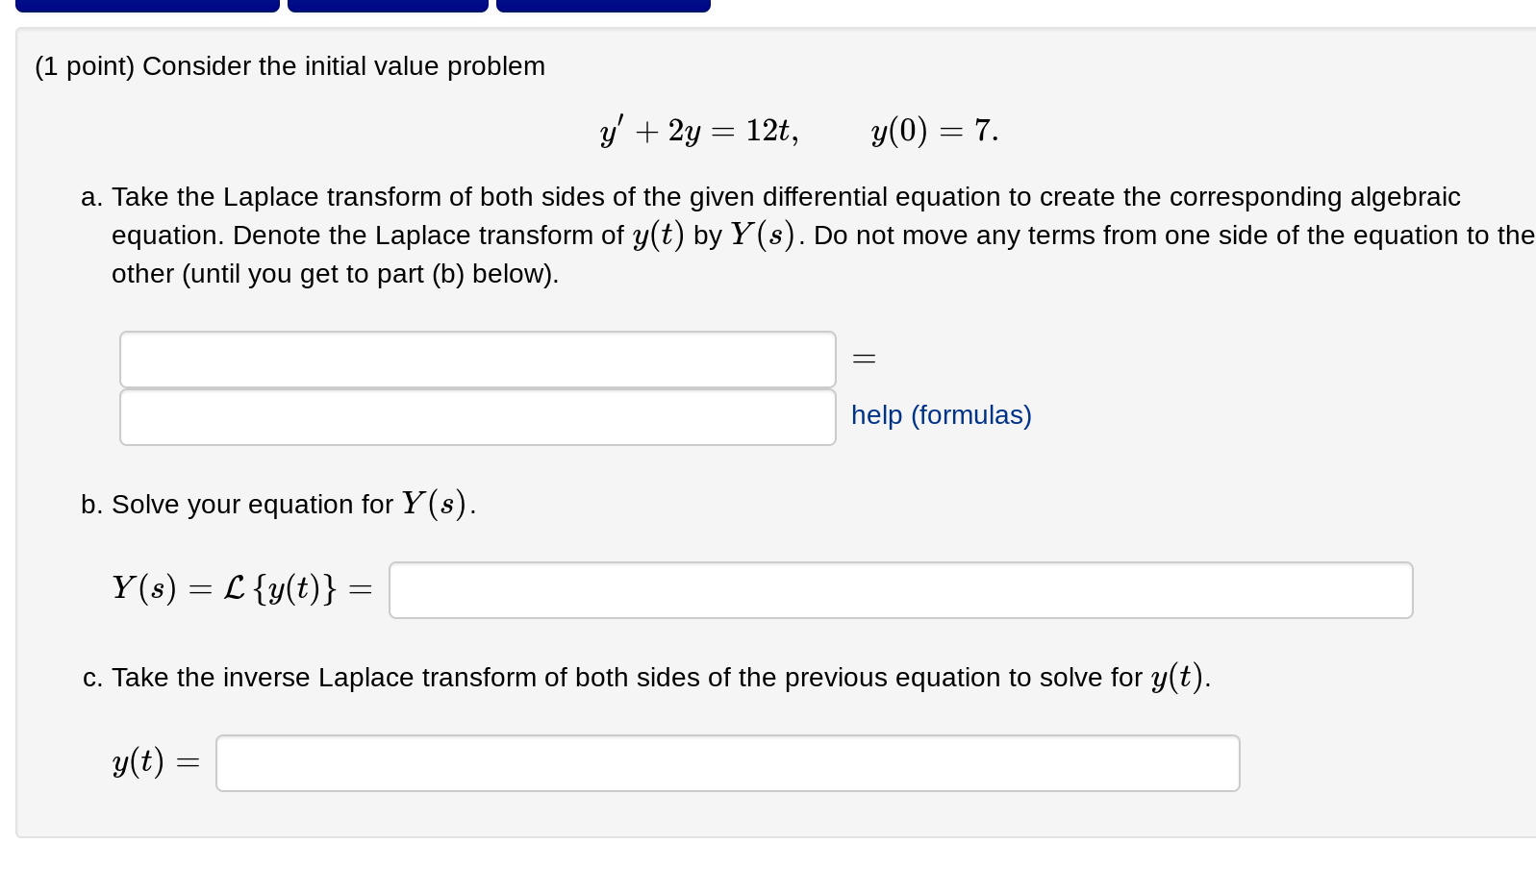Activate the first blue button at top

point(147,5)
